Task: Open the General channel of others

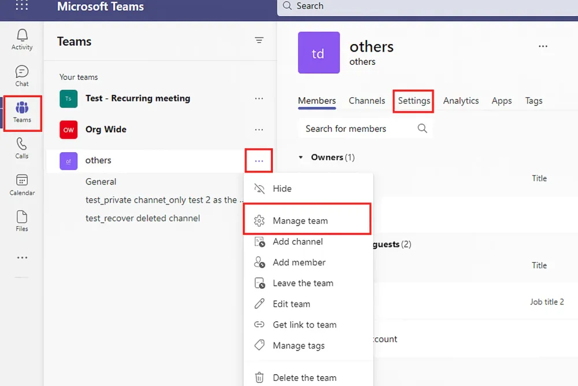Action: tap(101, 181)
